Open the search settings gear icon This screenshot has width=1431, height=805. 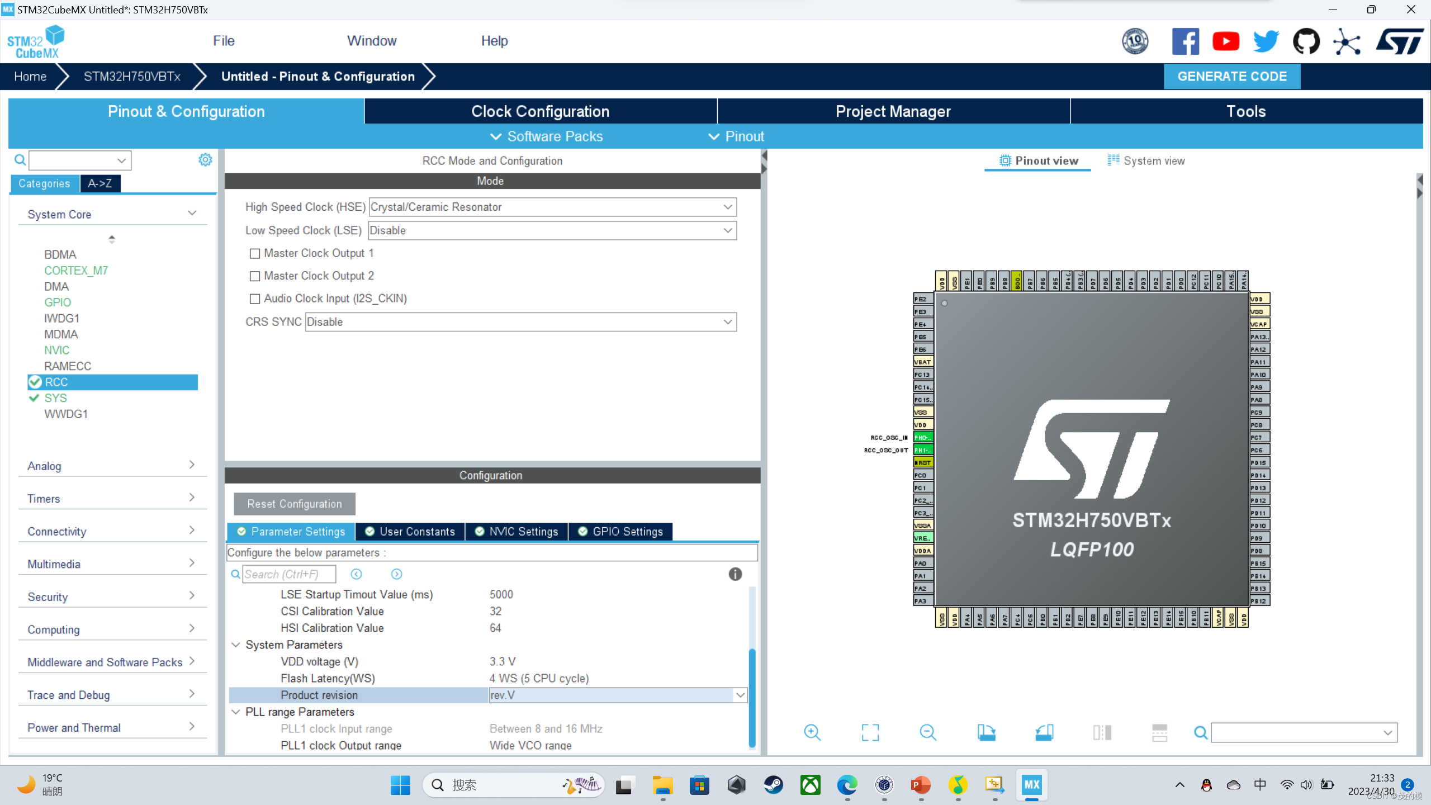[205, 160]
